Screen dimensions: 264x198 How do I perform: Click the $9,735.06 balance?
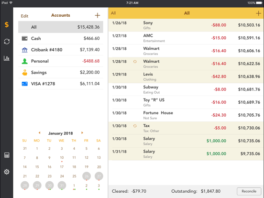(250, 154)
